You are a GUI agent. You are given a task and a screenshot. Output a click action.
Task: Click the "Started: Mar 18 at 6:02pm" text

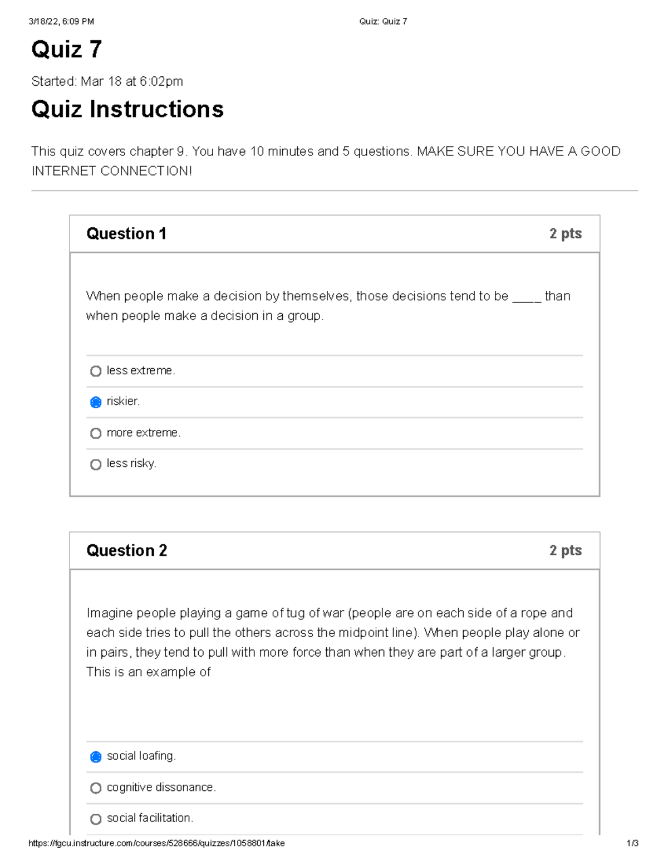pos(108,82)
